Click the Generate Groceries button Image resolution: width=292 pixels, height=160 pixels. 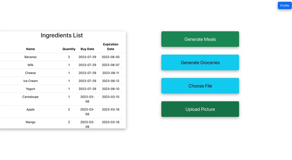point(200,62)
